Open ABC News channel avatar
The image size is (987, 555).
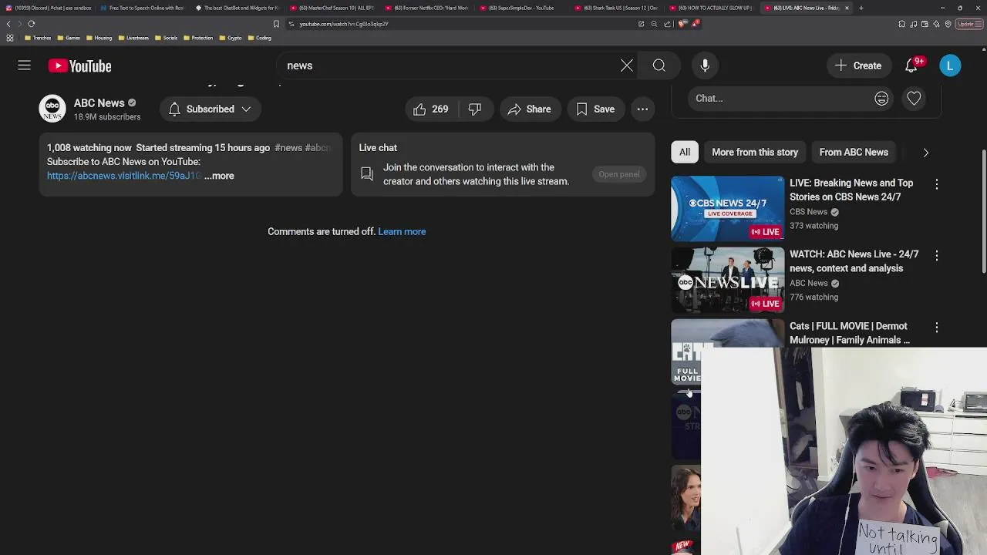pos(52,109)
